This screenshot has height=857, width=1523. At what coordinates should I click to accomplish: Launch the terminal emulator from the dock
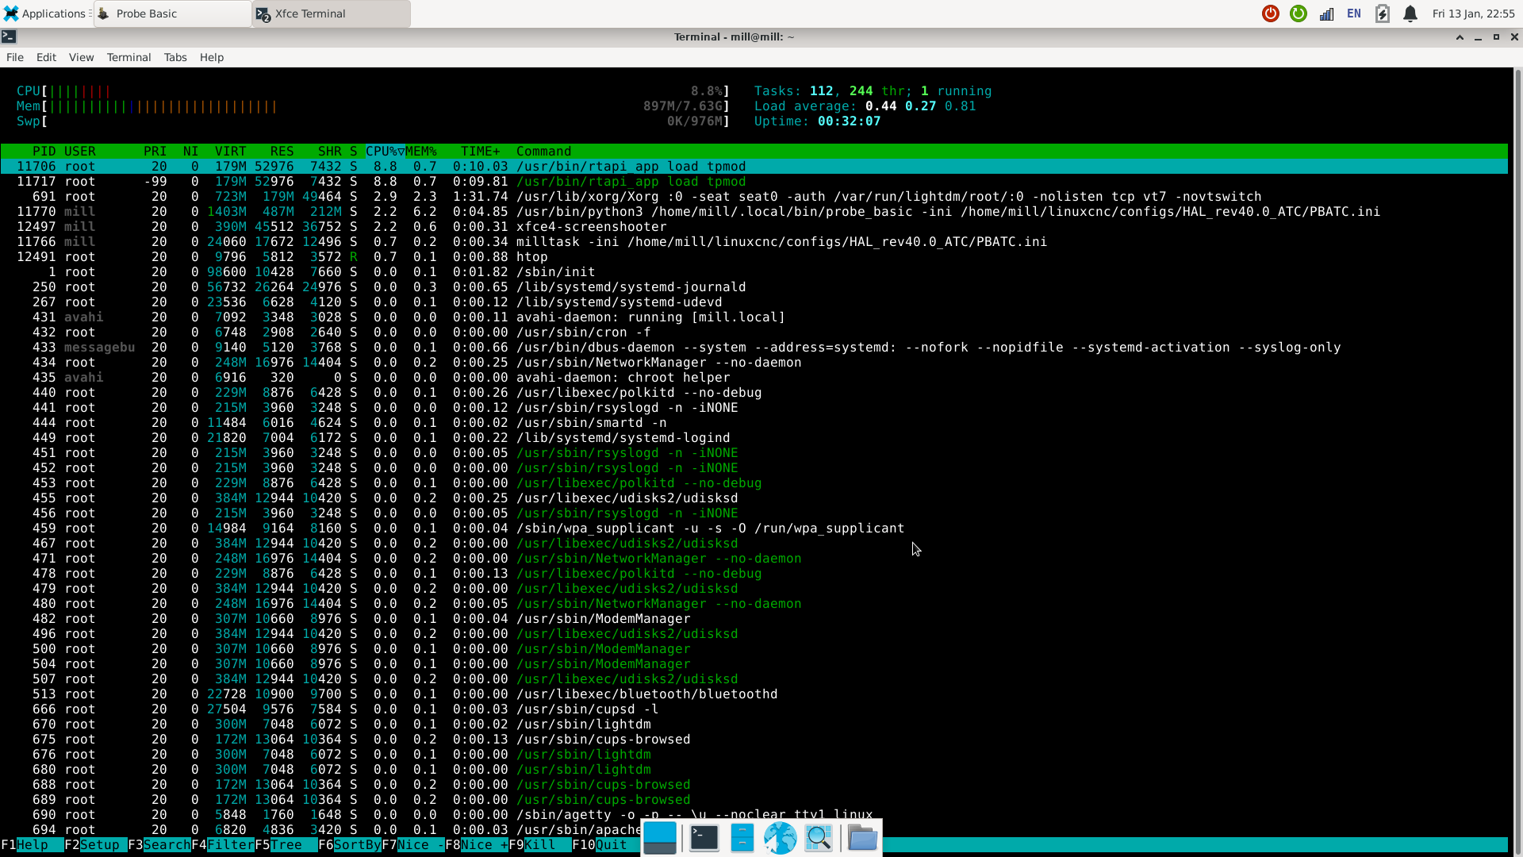point(704,837)
